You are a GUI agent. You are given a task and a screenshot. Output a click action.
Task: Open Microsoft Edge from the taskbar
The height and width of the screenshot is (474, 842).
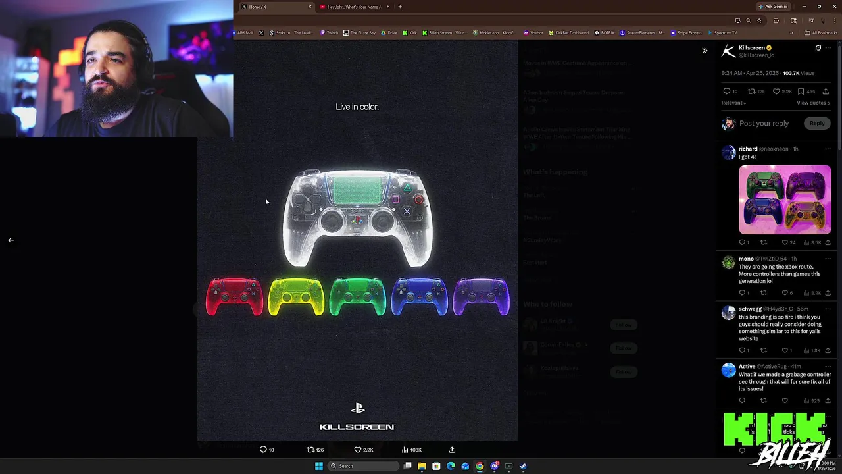point(451,466)
